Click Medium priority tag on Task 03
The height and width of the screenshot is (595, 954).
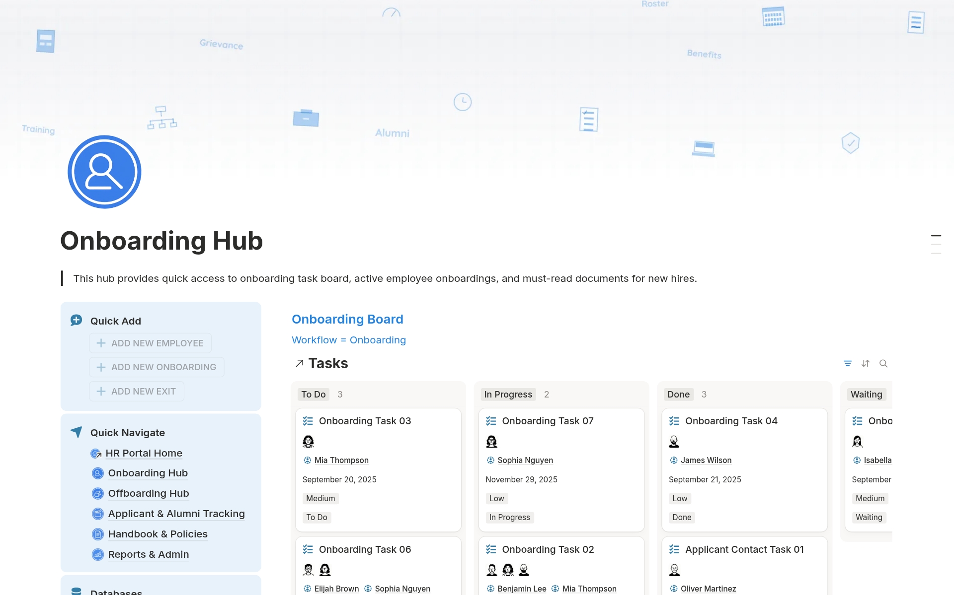click(320, 498)
